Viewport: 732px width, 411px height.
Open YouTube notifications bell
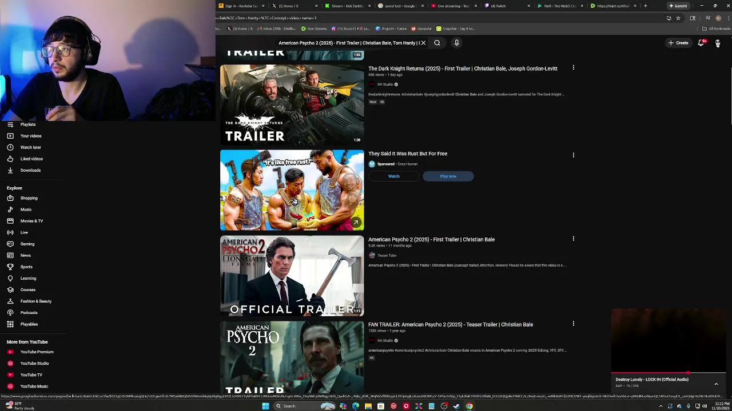pyautogui.click(x=701, y=43)
